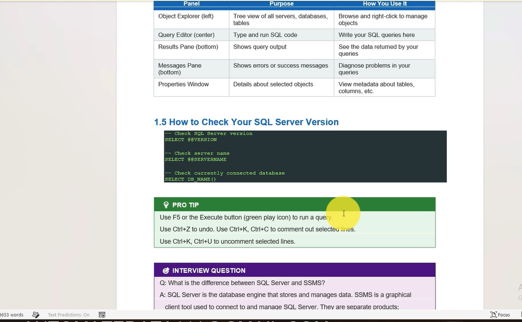Screen dimensions: 522x322
Task: Click the 'SELECT @@SERVERNAME' code line
Action: click(x=196, y=159)
